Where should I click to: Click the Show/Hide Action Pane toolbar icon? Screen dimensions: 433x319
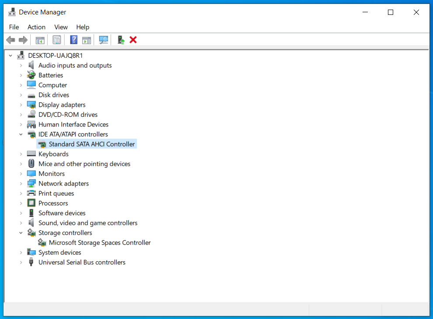(x=87, y=40)
